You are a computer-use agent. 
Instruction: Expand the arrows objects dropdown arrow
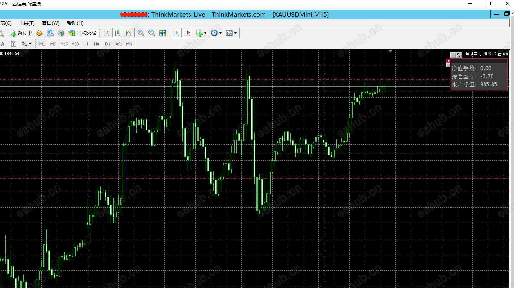point(30,44)
